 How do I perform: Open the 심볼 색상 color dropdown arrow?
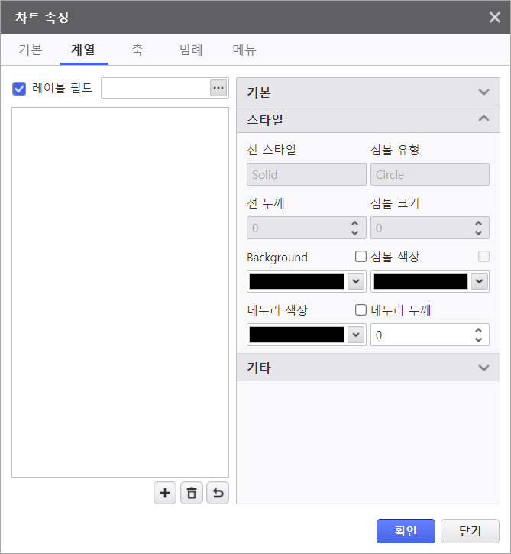point(479,281)
